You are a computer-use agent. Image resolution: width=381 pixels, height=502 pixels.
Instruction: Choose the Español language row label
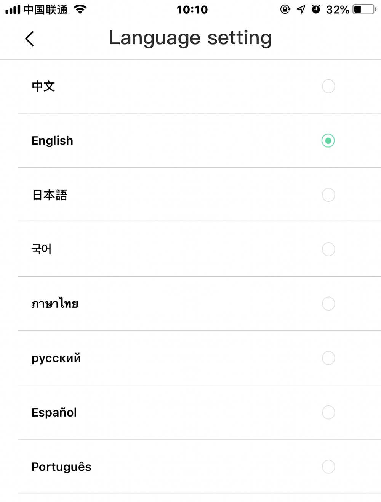[x=54, y=412]
